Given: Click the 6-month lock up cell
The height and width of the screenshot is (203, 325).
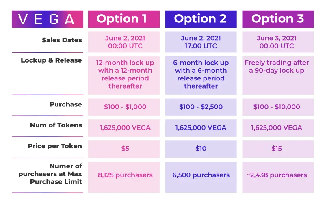Looking at the screenshot, I should coord(201,76).
